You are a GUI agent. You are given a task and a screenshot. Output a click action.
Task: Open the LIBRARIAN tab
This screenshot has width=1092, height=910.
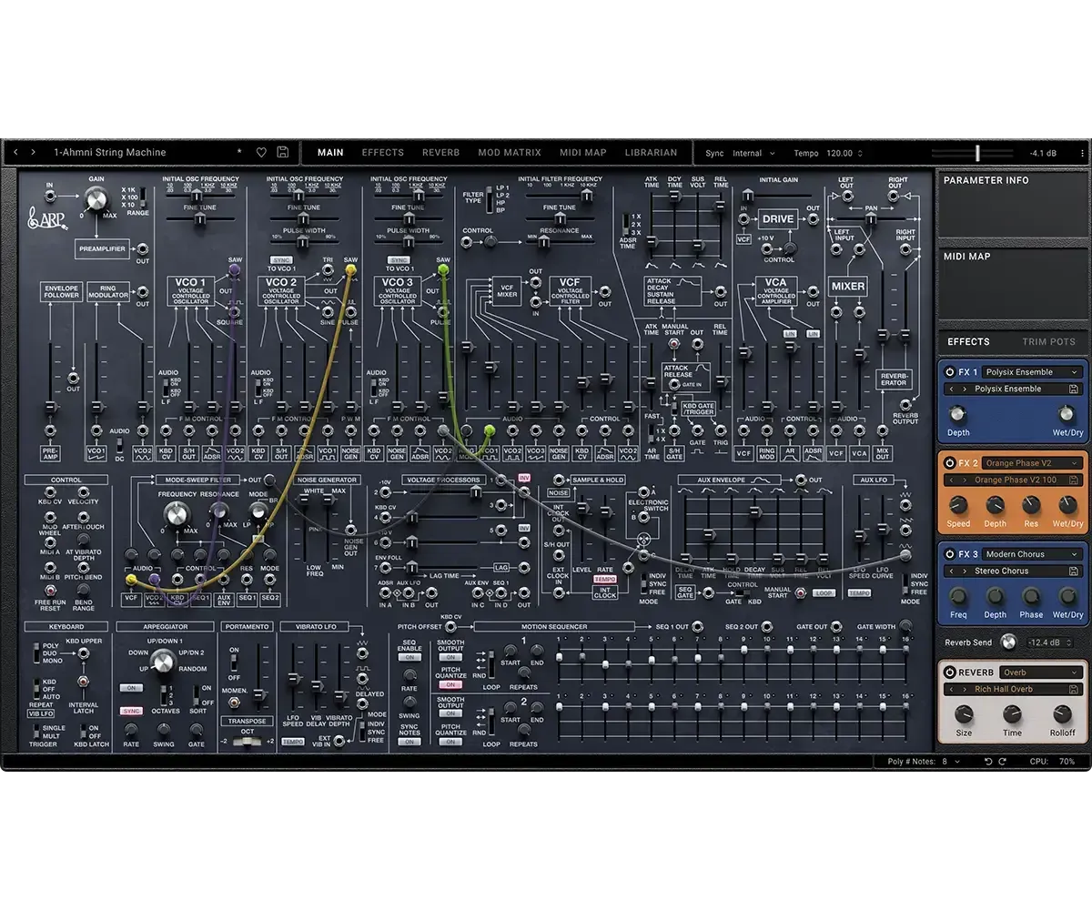[x=651, y=153]
